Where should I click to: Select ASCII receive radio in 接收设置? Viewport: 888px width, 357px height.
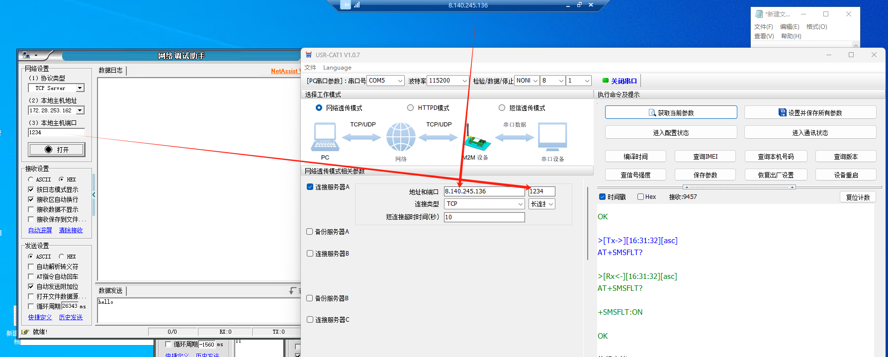point(31,179)
